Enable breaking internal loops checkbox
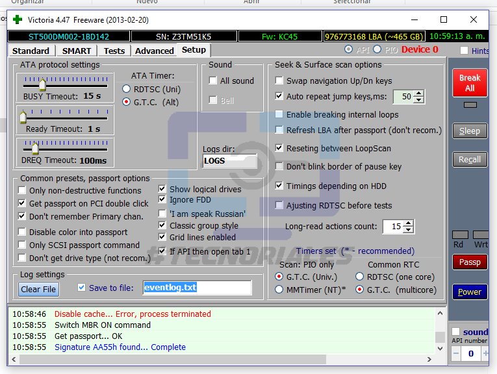This screenshot has height=374, width=497. point(279,114)
